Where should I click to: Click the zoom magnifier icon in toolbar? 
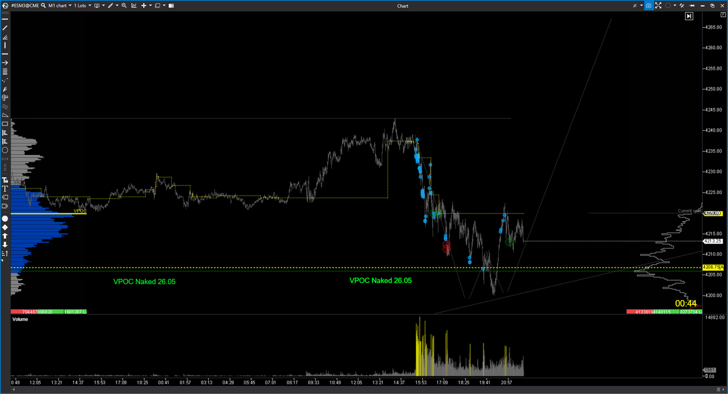(124, 5)
